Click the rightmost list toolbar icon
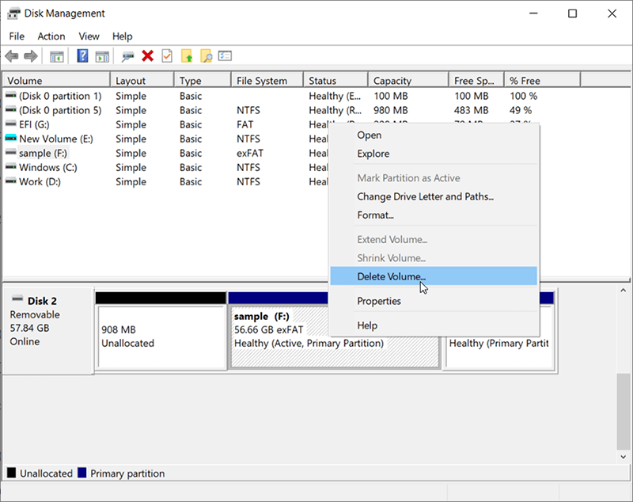 coord(225,55)
